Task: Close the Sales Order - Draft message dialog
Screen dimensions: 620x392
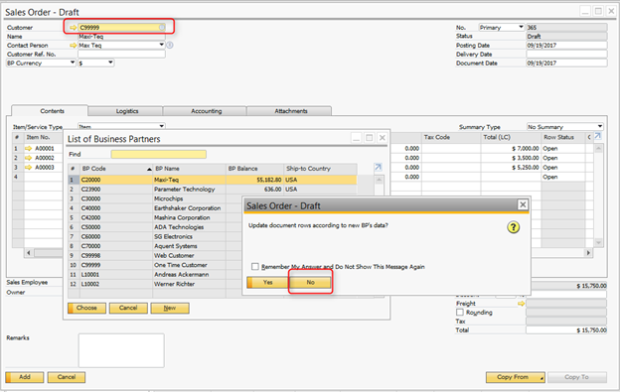Action: click(523, 204)
